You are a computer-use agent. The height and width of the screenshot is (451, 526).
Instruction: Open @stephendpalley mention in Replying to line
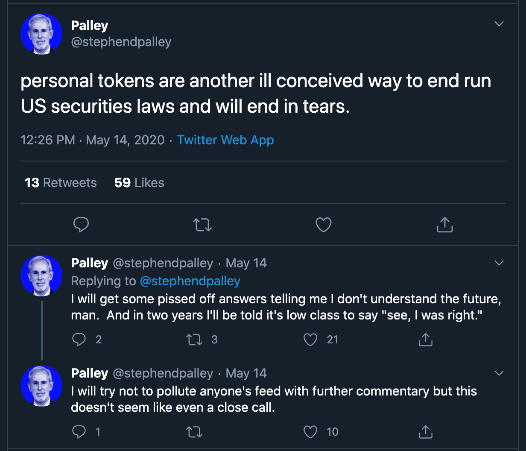click(190, 281)
